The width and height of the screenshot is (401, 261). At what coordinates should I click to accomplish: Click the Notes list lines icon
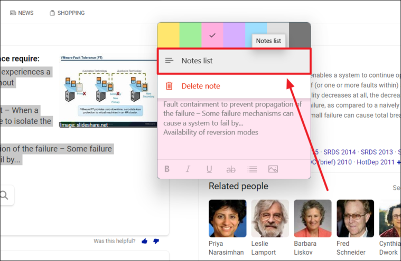point(169,61)
